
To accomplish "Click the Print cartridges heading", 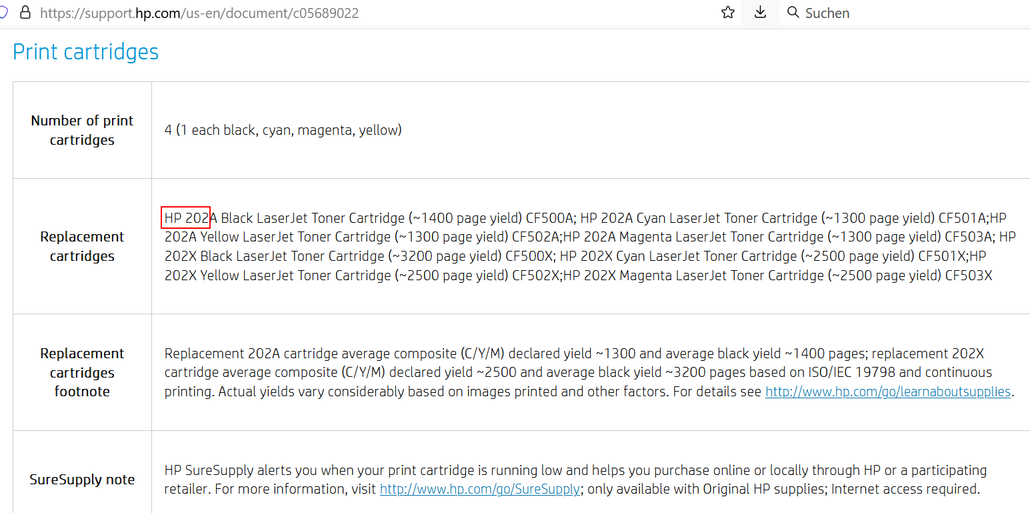I will pos(86,52).
